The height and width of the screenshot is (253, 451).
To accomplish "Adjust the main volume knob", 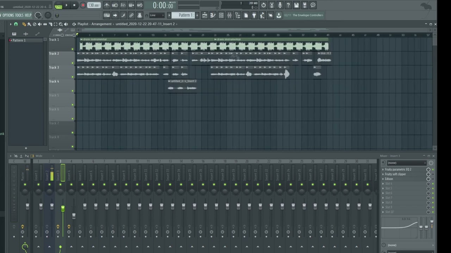I will point(38,15).
